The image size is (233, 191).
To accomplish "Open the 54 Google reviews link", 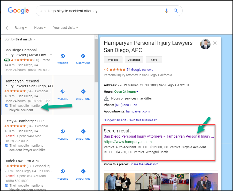I will 140,70.
